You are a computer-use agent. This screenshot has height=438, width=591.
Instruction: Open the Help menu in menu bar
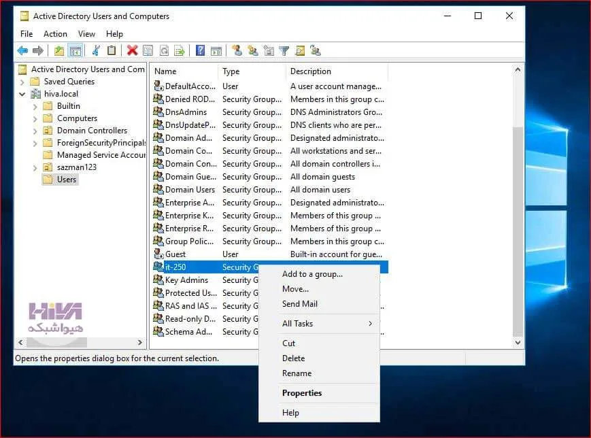pos(114,34)
